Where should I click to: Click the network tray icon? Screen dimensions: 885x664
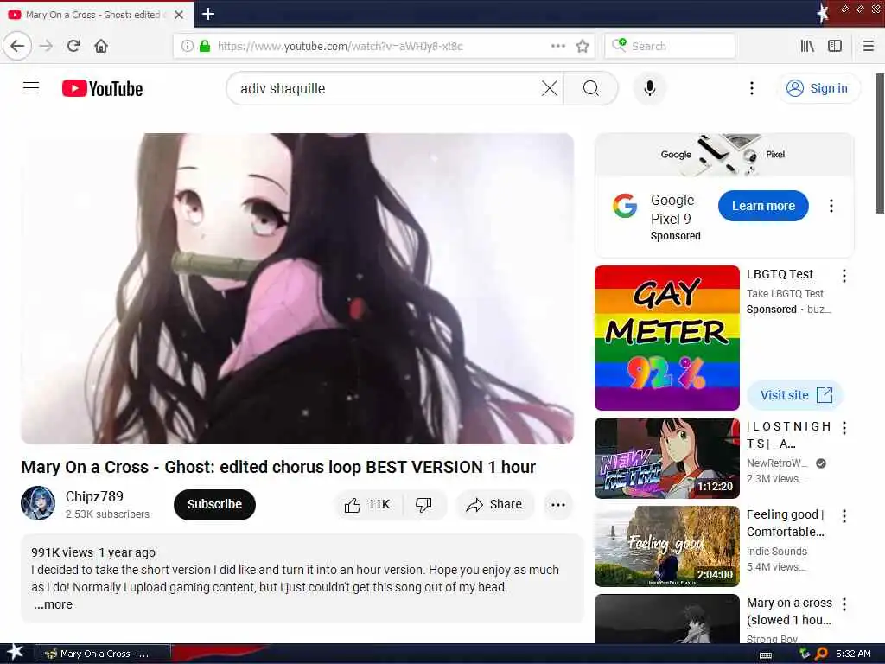pyautogui.click(x=805, y=654)
